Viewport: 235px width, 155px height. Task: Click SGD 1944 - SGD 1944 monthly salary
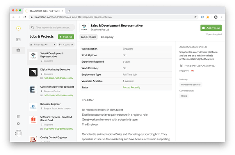click(59, 95)
